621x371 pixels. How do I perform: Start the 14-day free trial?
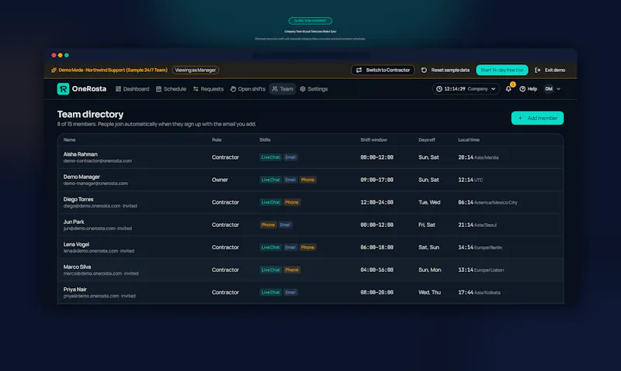click(x=501, y=70)
